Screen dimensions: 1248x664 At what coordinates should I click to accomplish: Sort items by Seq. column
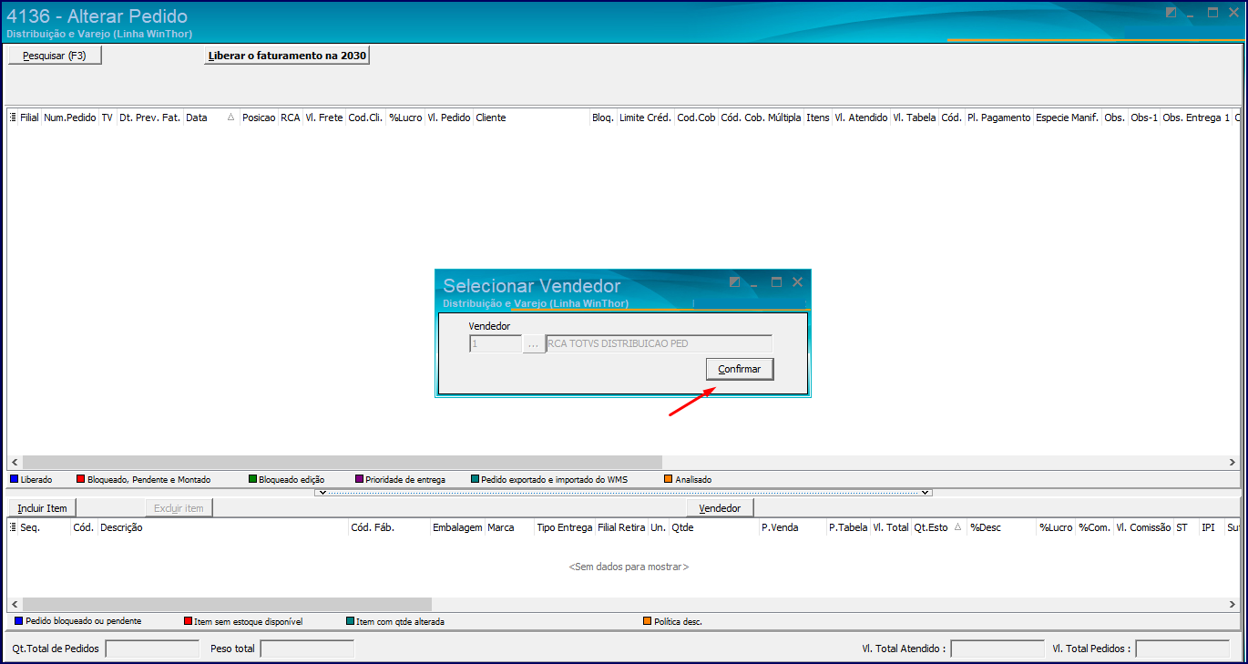(x=44, y=527)
